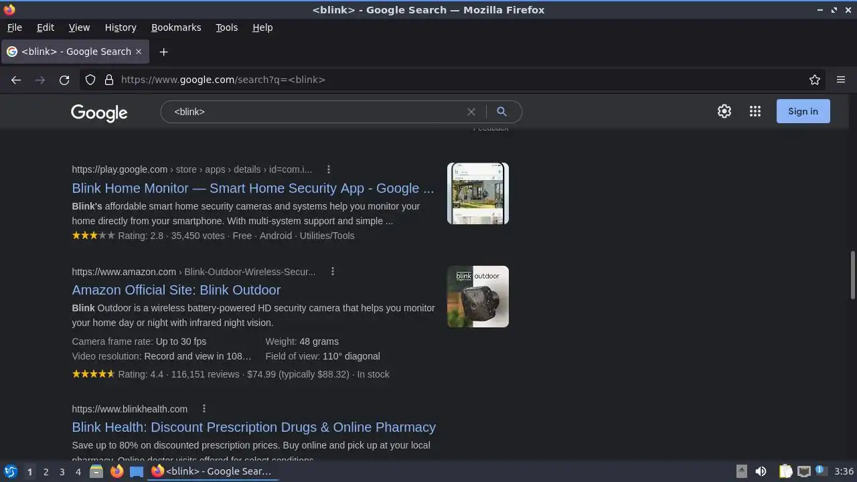Viewport: 857px width, 482px height.
Task: Open the clipboard manager tray icon
Action: coord(786,471)
